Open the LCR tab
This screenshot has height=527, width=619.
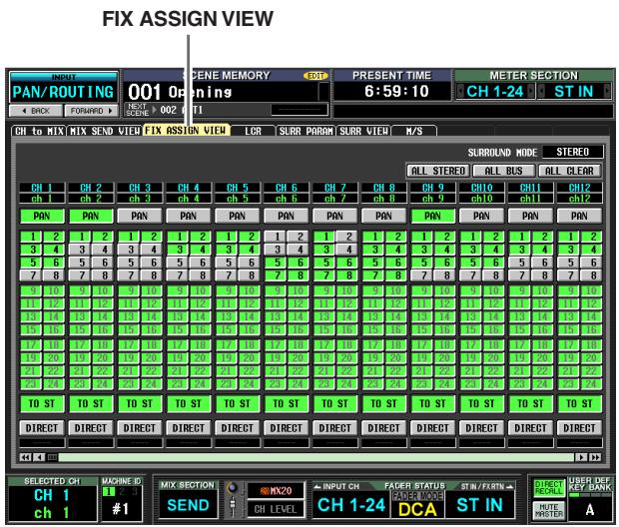coord(253,131)
